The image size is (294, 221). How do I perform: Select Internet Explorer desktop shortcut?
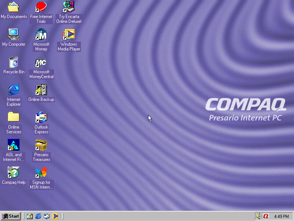[14, 90]
